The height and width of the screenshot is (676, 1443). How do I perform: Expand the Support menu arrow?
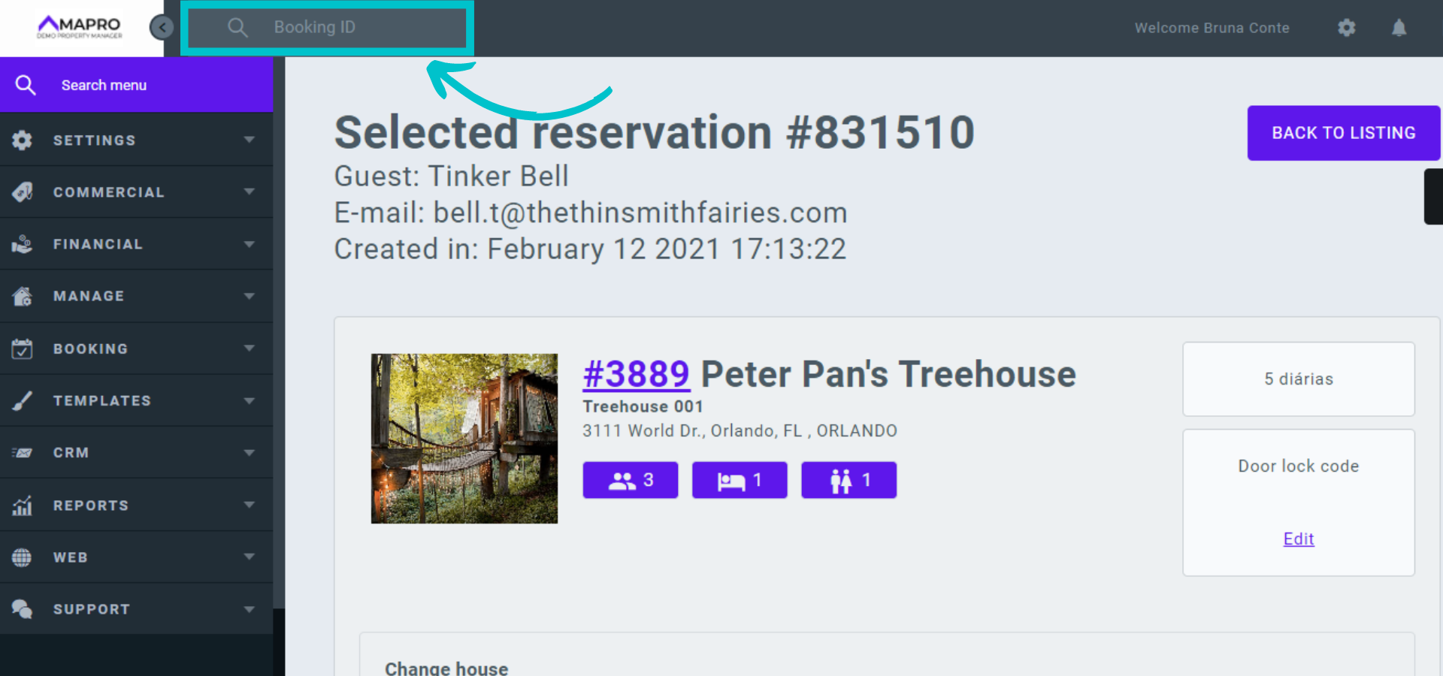coord(250,609)
